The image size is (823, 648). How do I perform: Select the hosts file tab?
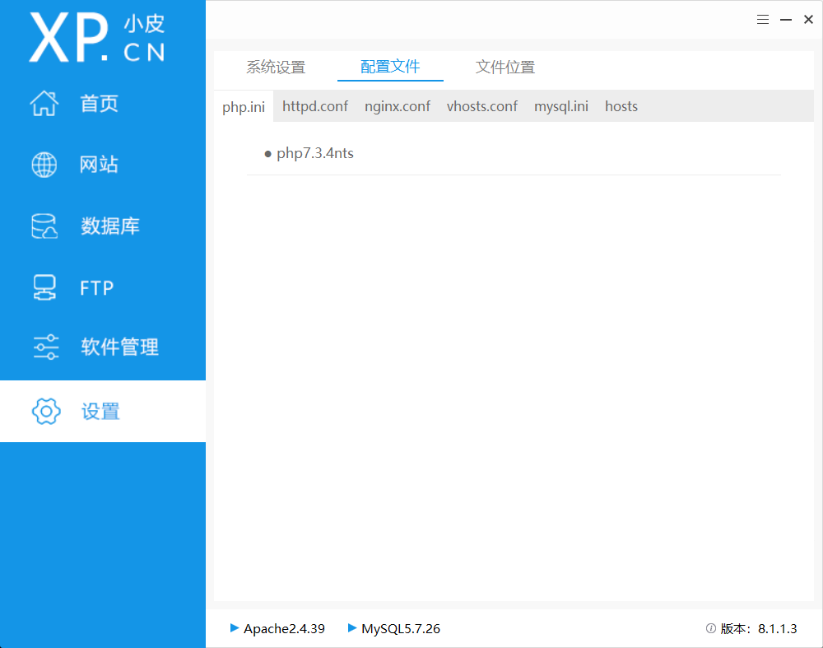621,105
